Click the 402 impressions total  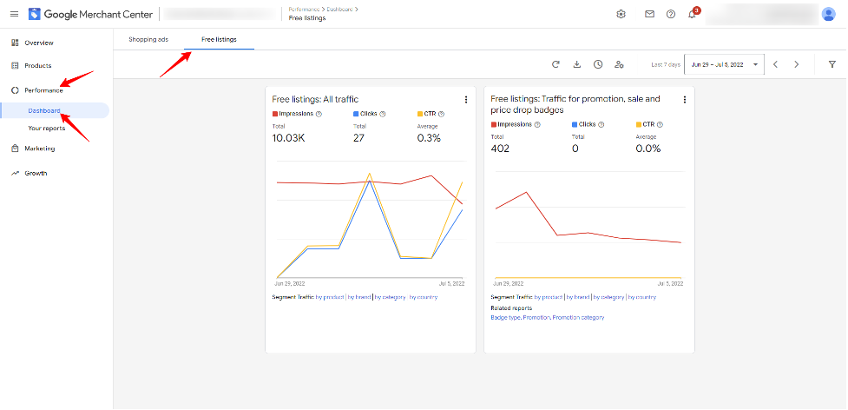pyautogui.click(x=500, y=149)
